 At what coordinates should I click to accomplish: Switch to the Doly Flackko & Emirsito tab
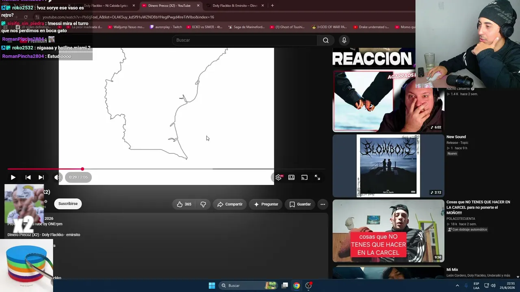click(235, 6)
